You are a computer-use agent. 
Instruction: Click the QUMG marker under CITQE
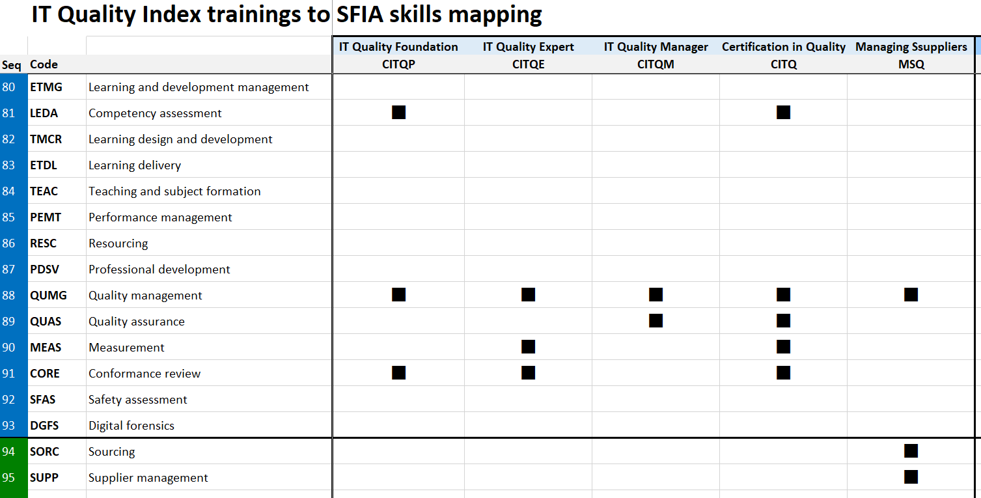click(x=529, y=295)
